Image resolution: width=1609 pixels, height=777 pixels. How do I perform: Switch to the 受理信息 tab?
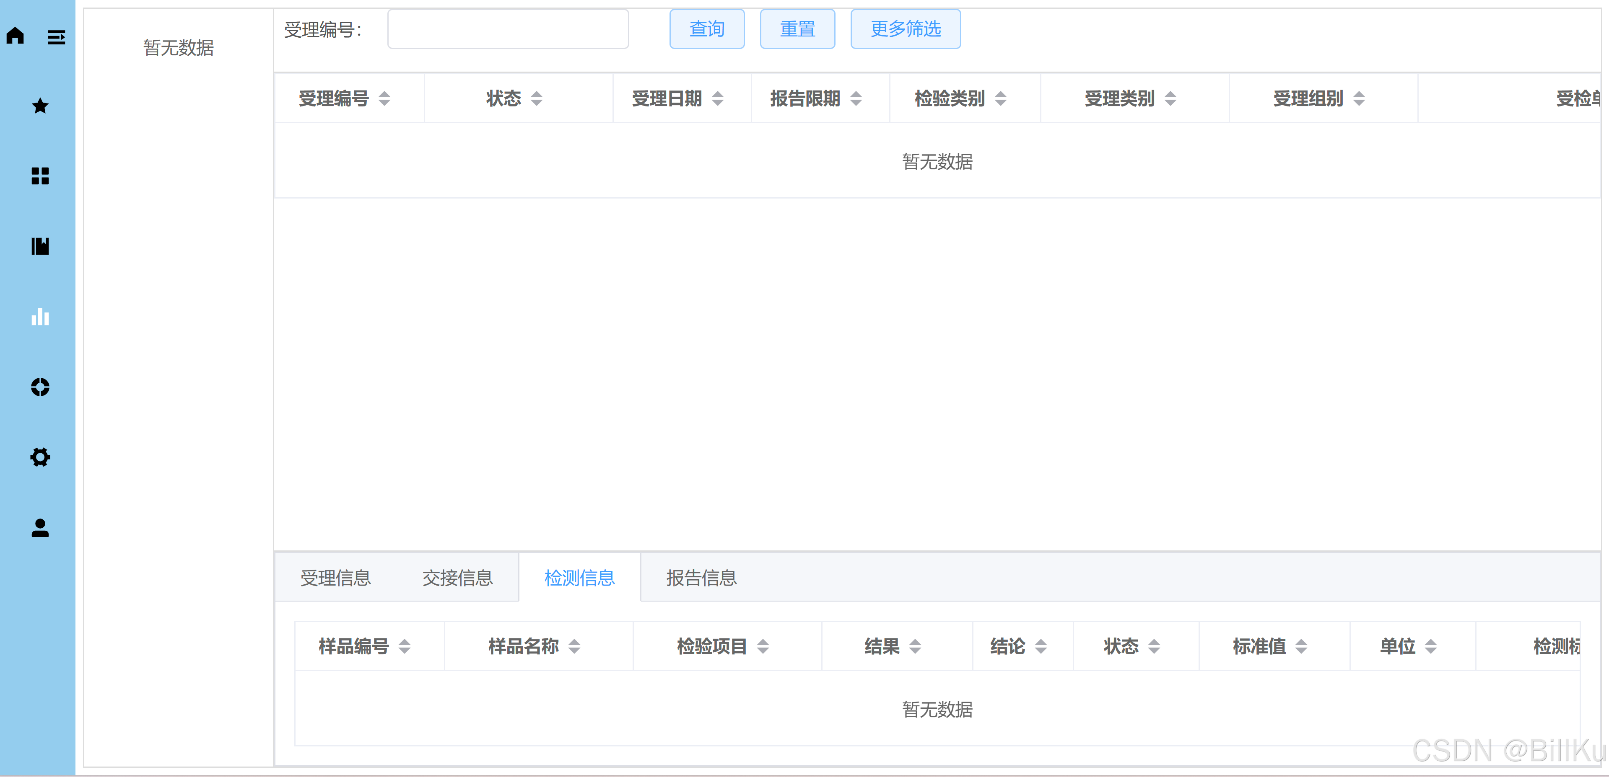(x=335, y=578)
